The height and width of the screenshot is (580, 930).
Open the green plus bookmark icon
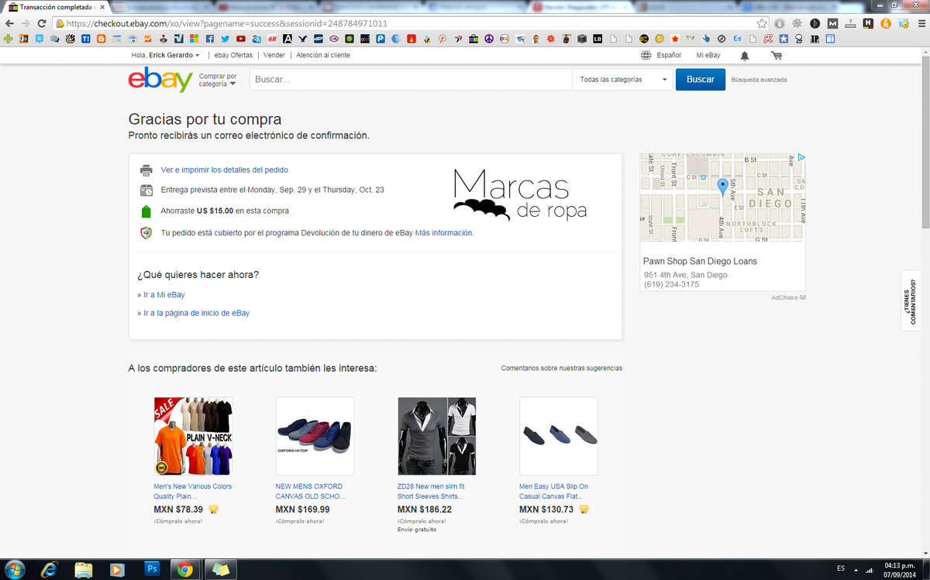click(9, 38)
